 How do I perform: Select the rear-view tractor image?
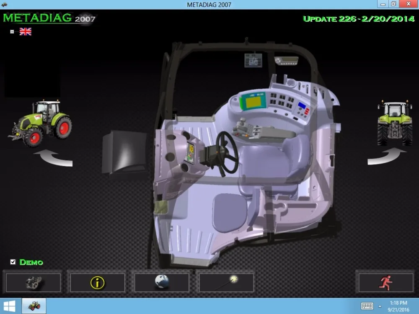click(395, 124)
